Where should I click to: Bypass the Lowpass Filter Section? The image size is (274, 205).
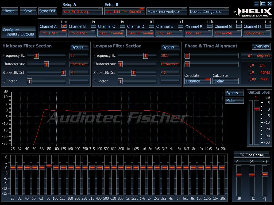pyautogui.click(x=170, y=47)
